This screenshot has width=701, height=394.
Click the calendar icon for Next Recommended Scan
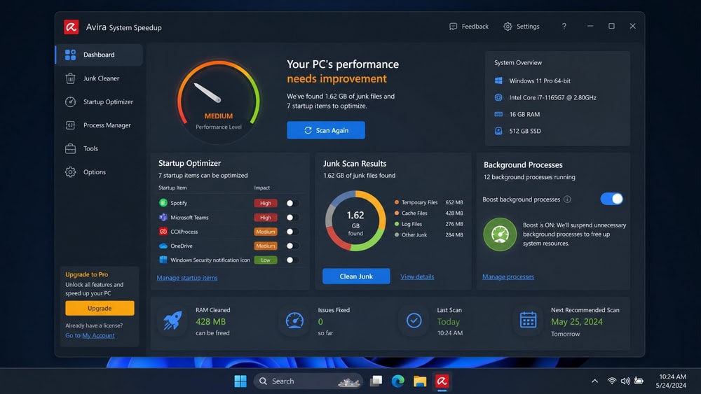[528, 320]
